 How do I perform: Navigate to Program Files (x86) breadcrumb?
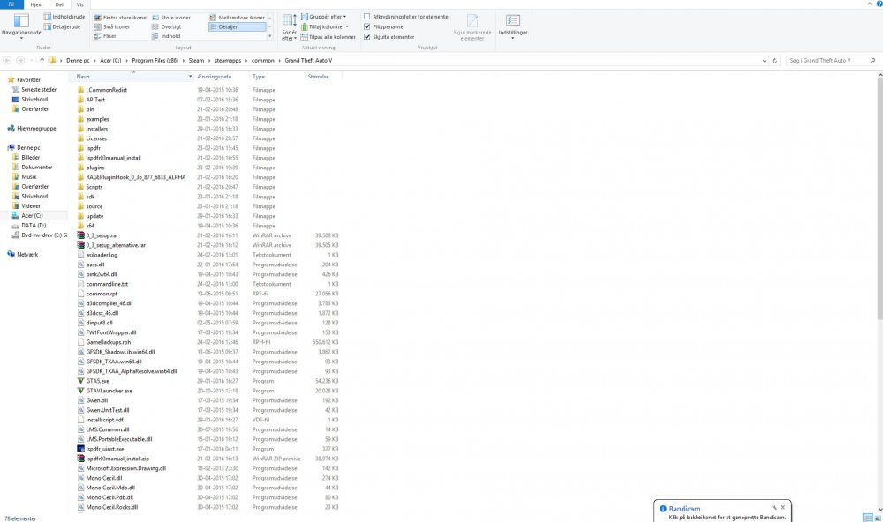click(155, 60)
